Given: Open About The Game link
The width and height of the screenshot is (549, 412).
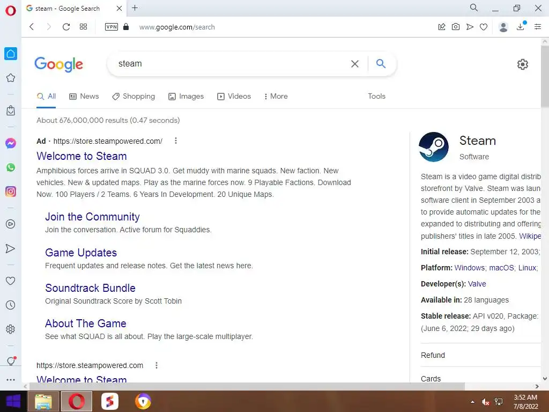Looking at the screenshot, I should [86, 323].
